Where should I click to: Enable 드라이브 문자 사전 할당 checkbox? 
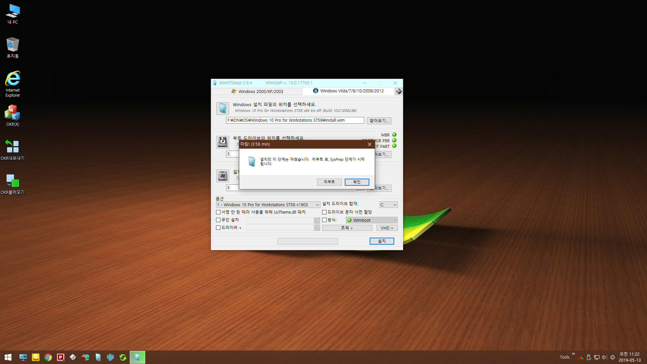[324, 212]
